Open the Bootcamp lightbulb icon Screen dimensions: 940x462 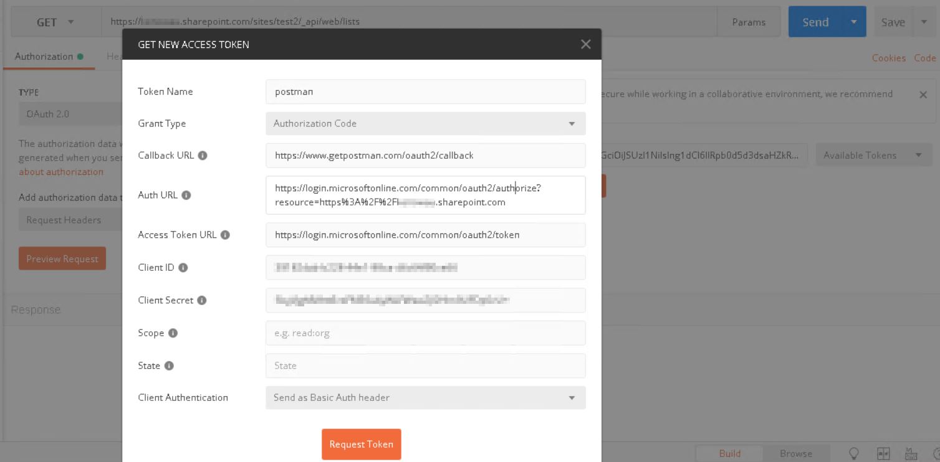pos(854,453)
